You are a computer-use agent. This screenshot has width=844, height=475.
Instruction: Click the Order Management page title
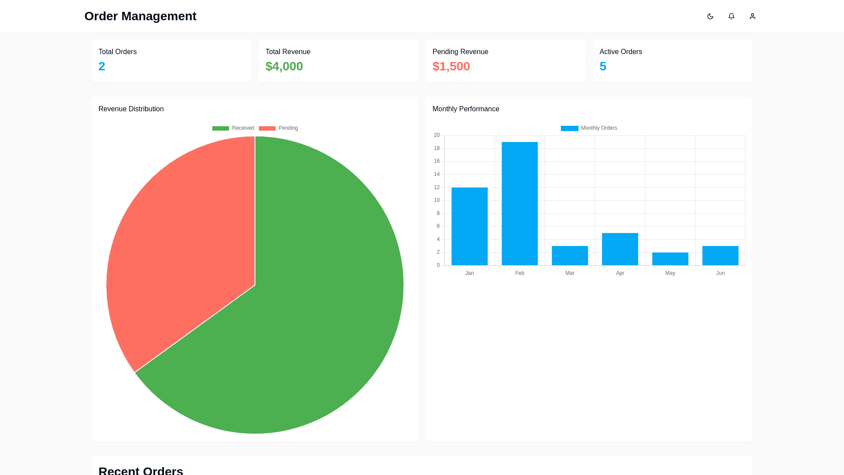[140, 16]
